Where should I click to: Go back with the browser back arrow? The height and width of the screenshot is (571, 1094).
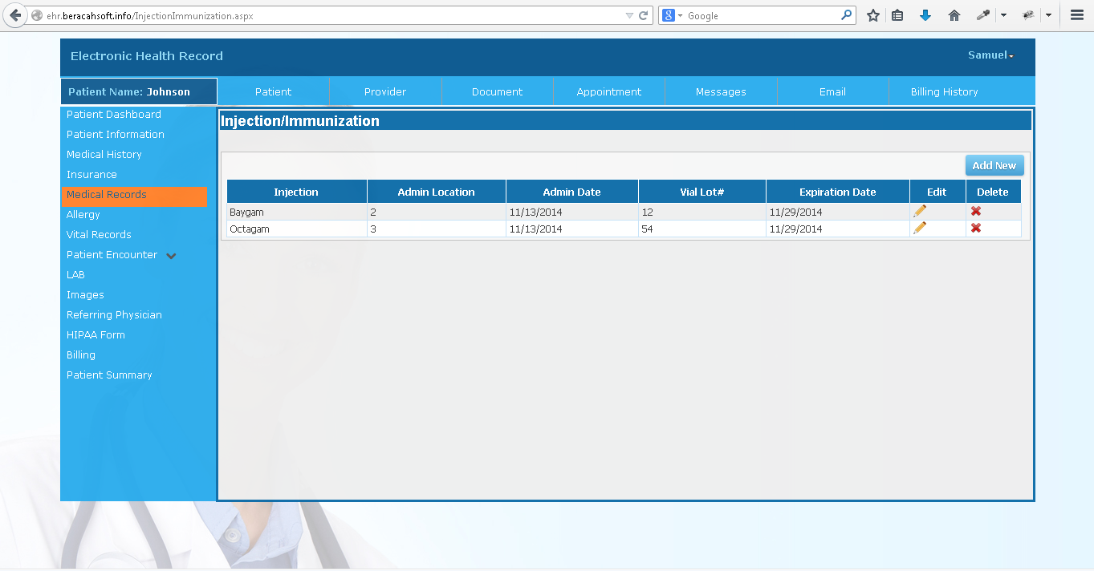[x=15, y=15]
